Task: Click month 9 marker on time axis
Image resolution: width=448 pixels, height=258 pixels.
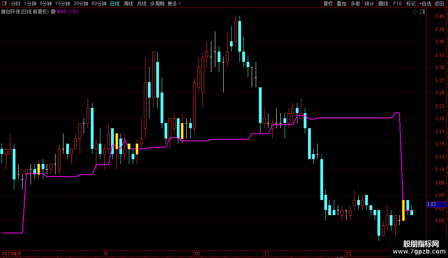Action: coord(106,253)
